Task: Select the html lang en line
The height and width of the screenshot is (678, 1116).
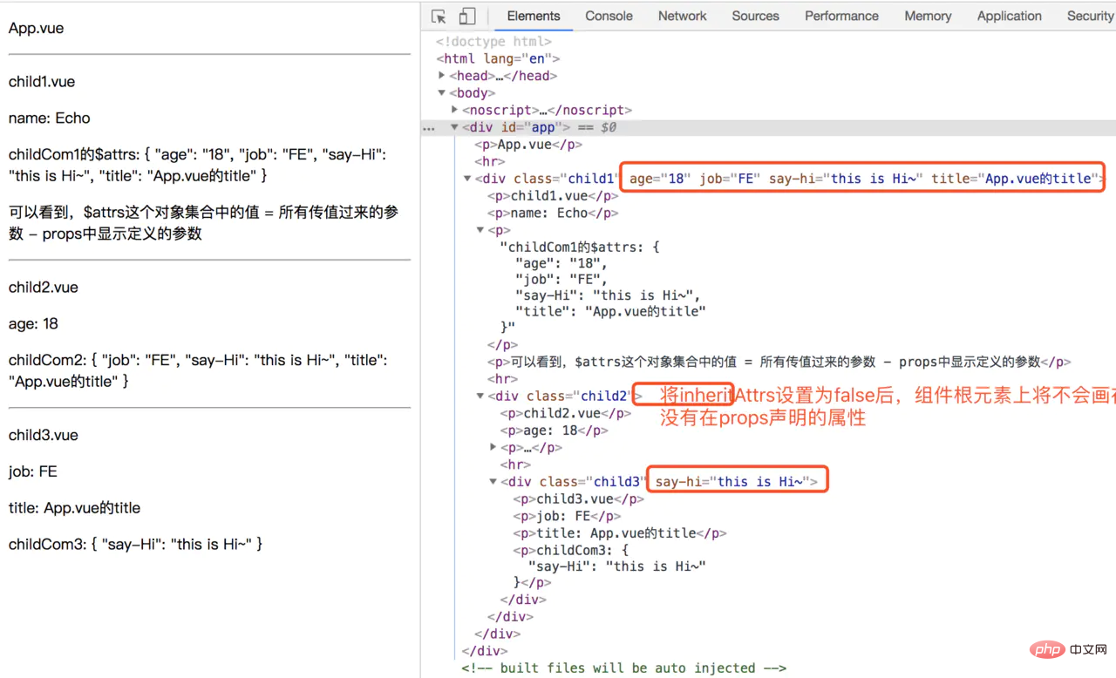Action: pos(498,58)
